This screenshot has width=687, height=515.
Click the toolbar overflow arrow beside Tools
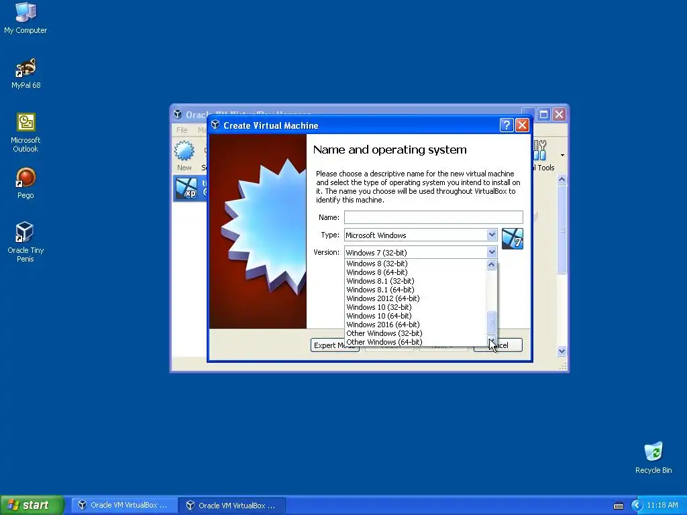pos(562,155)
